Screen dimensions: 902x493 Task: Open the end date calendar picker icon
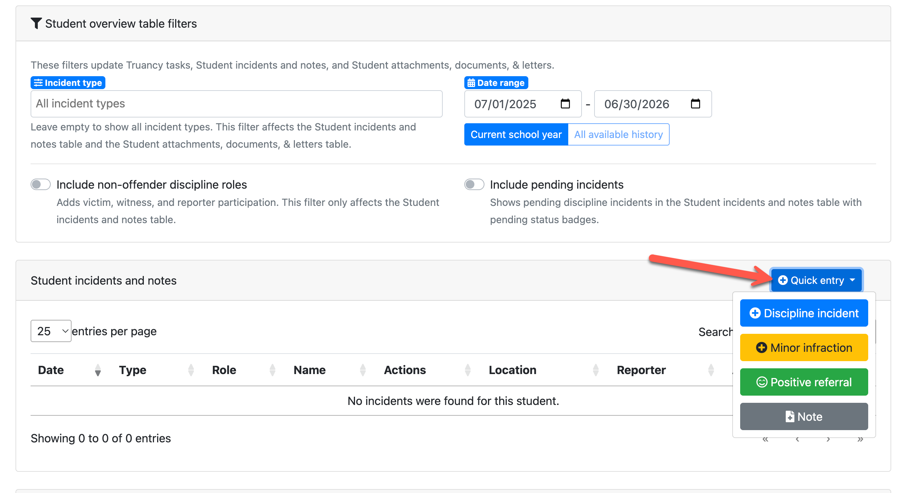pos(695,104)
